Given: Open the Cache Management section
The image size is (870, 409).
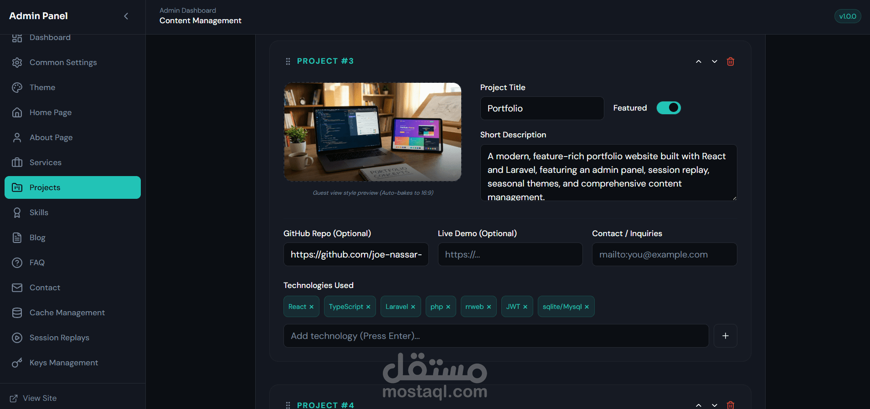Looking at the screenshot, I should pyautogui.click(x=72, y=313).
